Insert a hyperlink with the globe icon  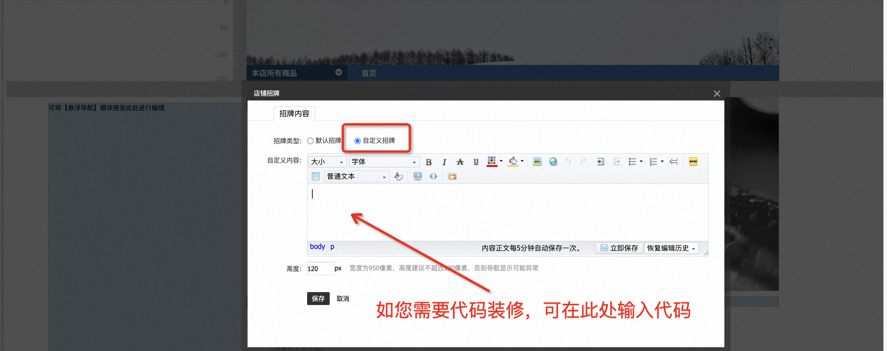pos(553,162)
